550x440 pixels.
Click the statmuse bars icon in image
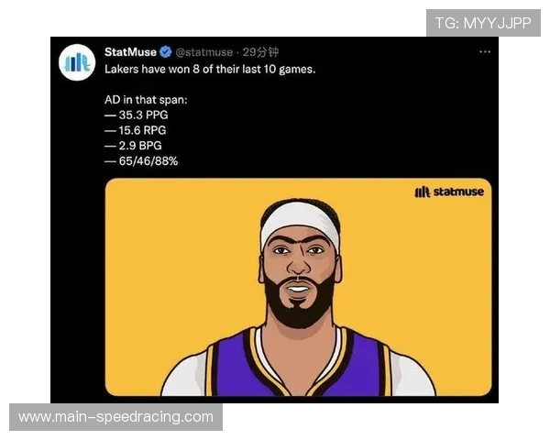pos(422,192)
